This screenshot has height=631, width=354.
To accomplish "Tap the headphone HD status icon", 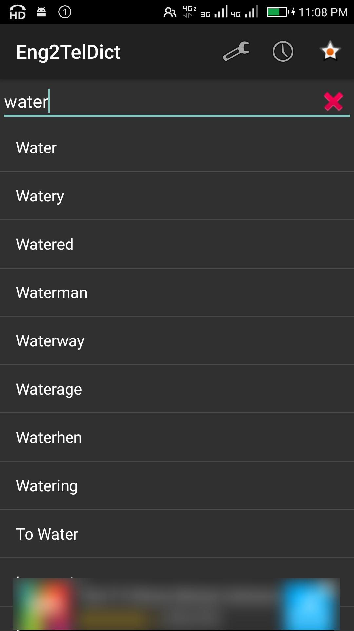I will coord(17,12).
